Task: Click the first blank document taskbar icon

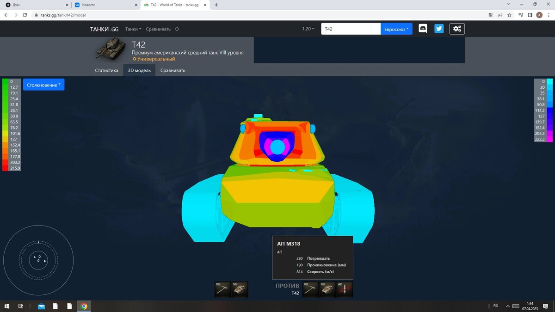Action: [55, 306]
